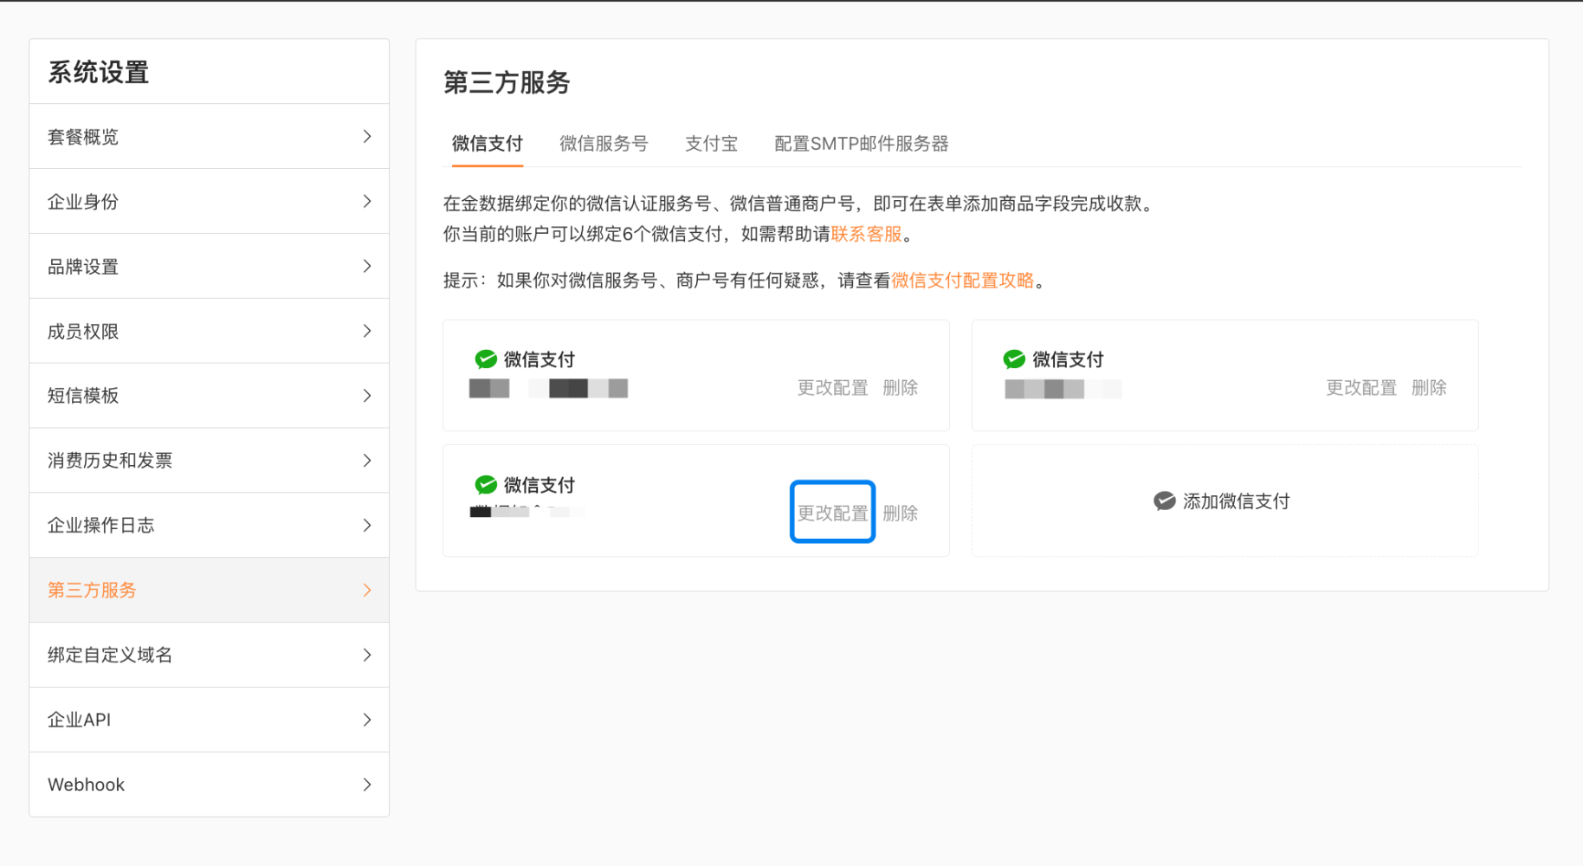
Task: Click 更改配置 in first WeChat Pay card
Action: point(833,388)
